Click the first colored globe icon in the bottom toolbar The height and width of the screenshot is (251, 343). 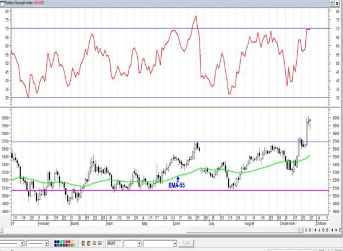tap(83, 243)
